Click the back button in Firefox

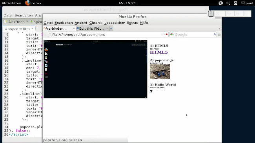45,34
